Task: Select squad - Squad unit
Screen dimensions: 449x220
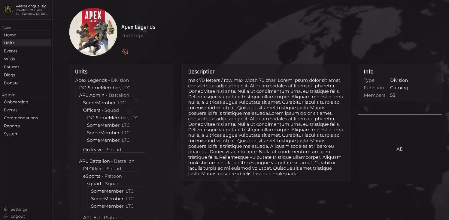Action: click(x=103, y=184)
